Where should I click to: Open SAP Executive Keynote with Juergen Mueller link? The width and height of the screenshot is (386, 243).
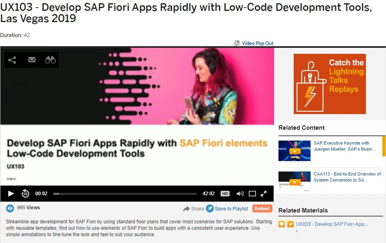(x=345, y=146)
